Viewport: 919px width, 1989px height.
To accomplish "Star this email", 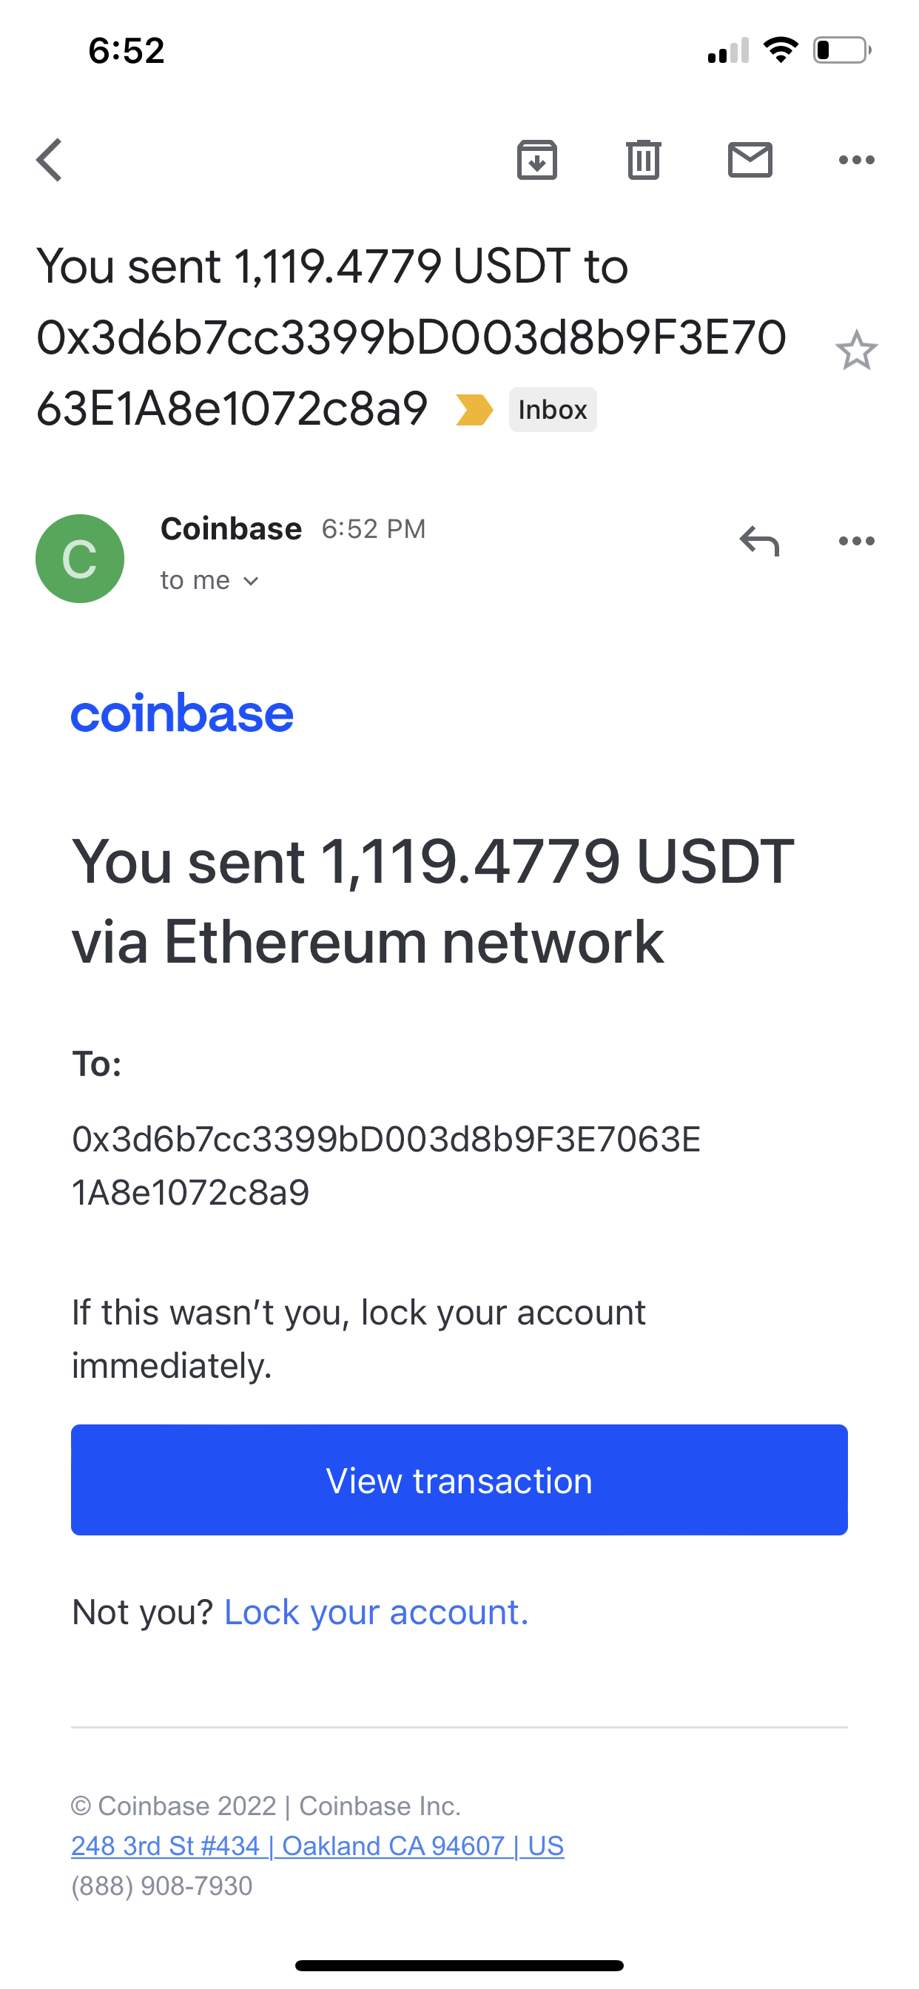I will (856, 351).
